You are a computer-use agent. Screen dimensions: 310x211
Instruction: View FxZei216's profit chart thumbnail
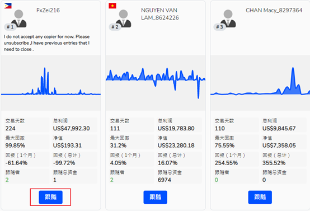point(51,83)
